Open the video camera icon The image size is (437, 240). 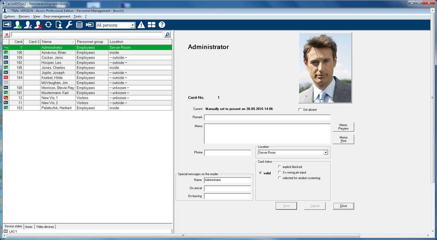point(90,25)
